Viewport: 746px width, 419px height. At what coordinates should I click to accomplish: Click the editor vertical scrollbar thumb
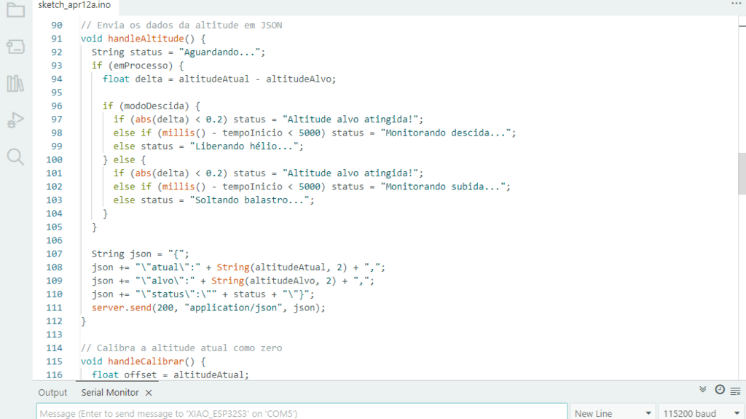[x=742, y=174]
